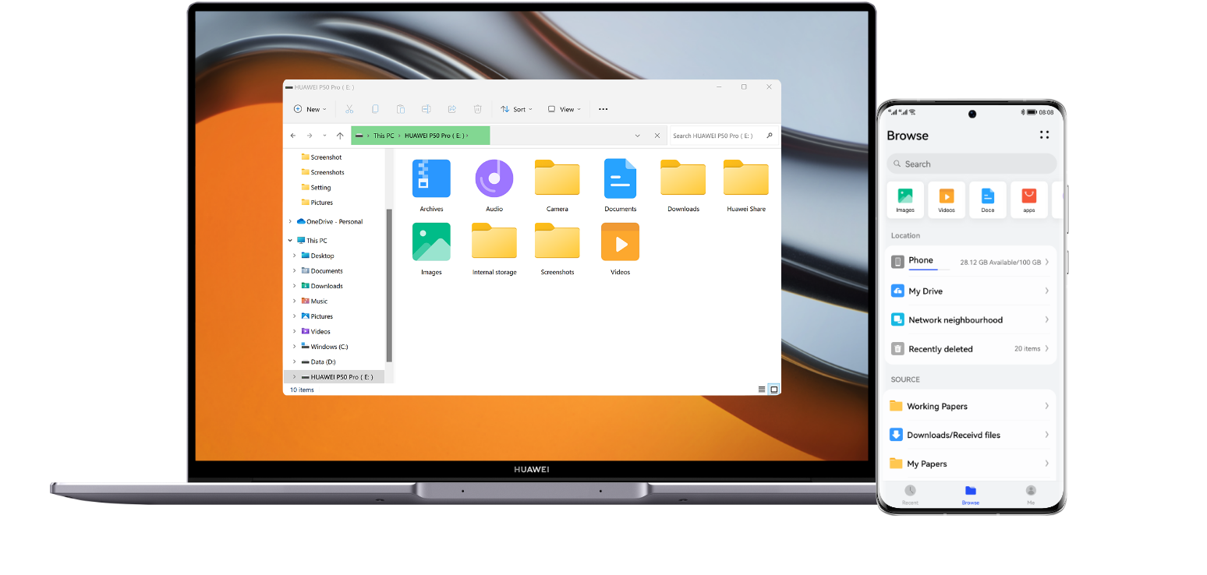Image resolution: width=1207 pixels, height=575 pixels.
Task: Open recent locations navigation dropdown chevron
Action: pyautogui.click(x=324, y=136)
